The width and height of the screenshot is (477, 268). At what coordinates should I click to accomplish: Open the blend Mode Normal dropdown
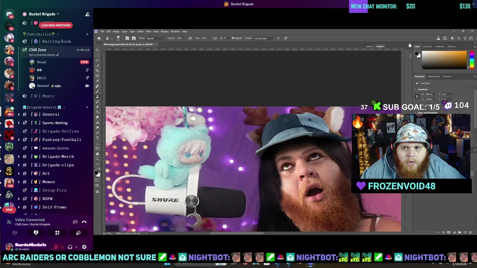156,38
